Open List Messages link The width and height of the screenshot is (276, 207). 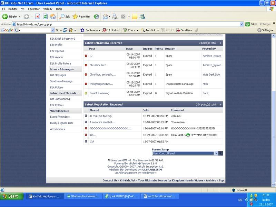click(x=58, y=75)
